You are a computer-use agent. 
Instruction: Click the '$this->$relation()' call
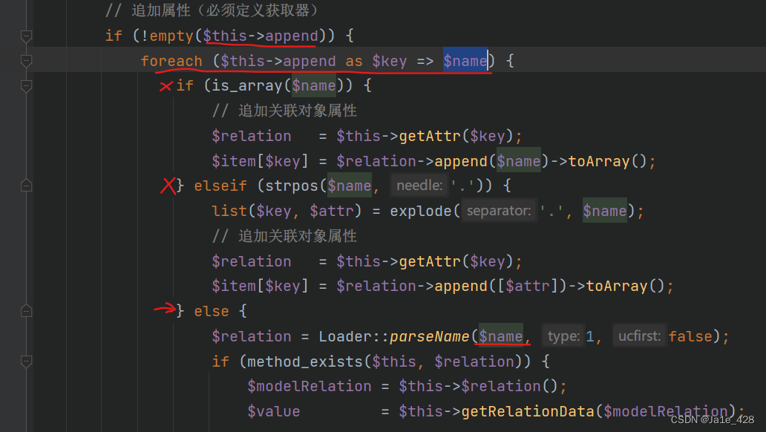click(x=478, y=387)
